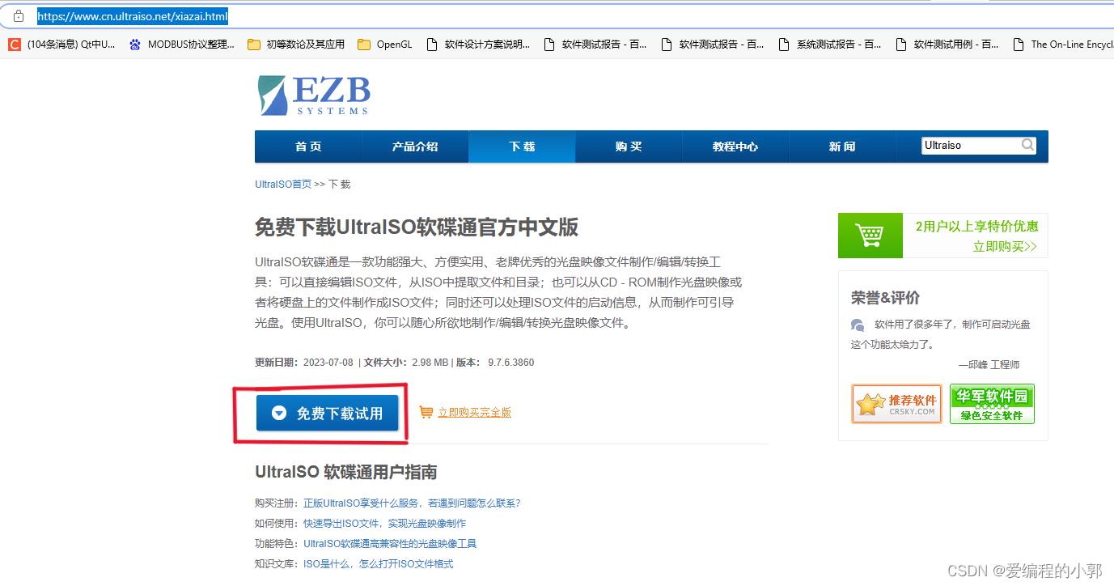
Task: Click the green shopping cart banner icon
Action: pos(870,236)
